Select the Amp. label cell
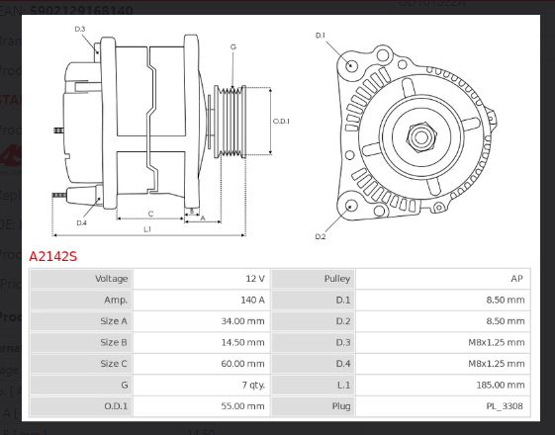The image size is (555, 435). [81, 300]
